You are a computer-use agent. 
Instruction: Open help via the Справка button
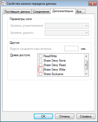(86, 116)
